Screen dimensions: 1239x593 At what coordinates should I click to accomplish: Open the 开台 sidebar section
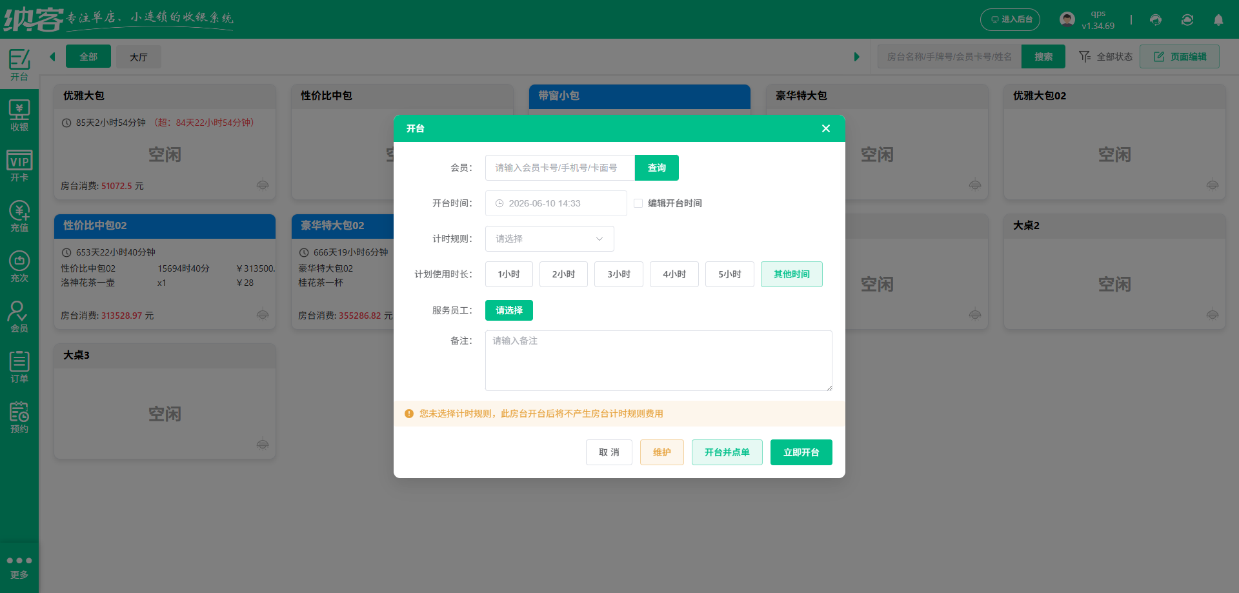(19, 65)
